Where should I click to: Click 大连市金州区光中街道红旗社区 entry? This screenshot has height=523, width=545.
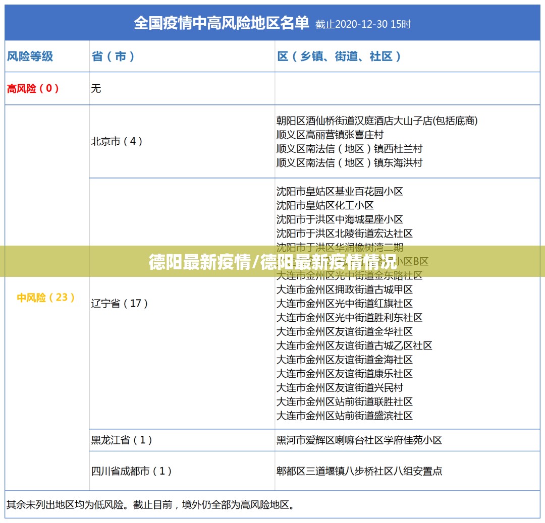[x=345, y=304]
